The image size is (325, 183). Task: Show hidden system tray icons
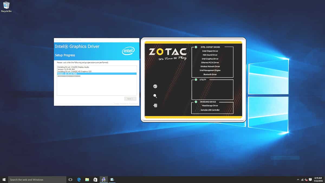298,179
